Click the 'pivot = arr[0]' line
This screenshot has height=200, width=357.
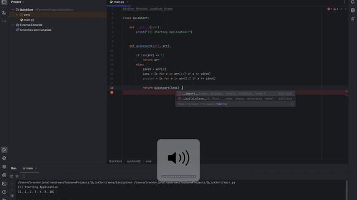tap(154, 69)
